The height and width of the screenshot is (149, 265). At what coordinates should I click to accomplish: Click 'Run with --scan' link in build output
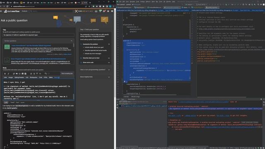[x=223, y=115]
